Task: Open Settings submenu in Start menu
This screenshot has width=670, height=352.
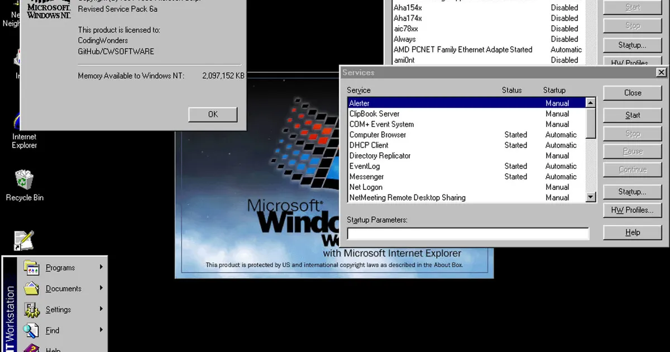Action: click(x=63, y=309)
